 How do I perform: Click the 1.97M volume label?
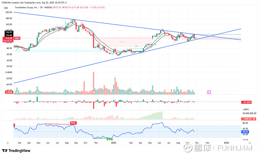tap(9, 92)
